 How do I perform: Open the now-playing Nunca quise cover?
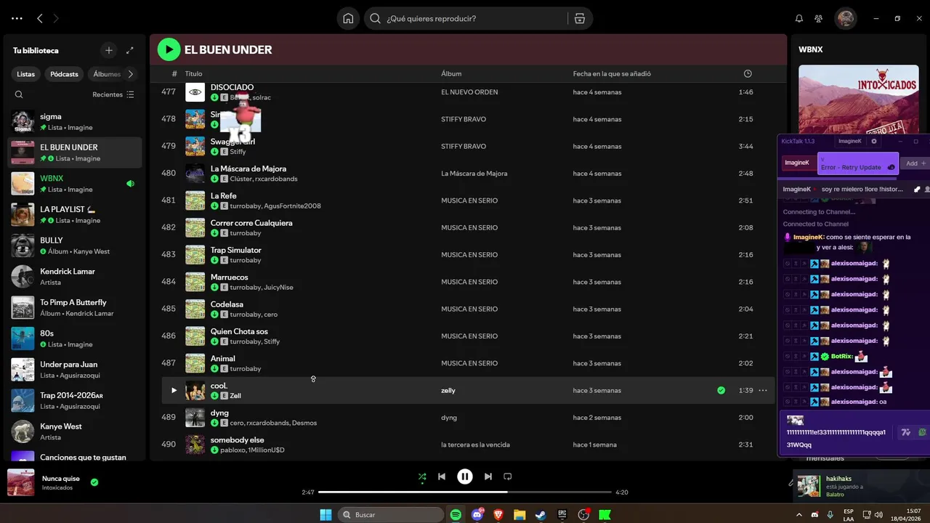(x=21, y=482)
